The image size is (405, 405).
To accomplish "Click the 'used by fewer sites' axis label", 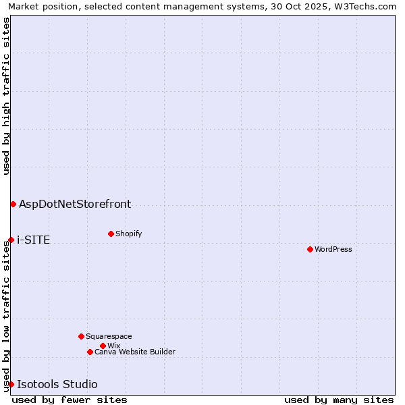I will pyautogui.click(x=70, y=400).
